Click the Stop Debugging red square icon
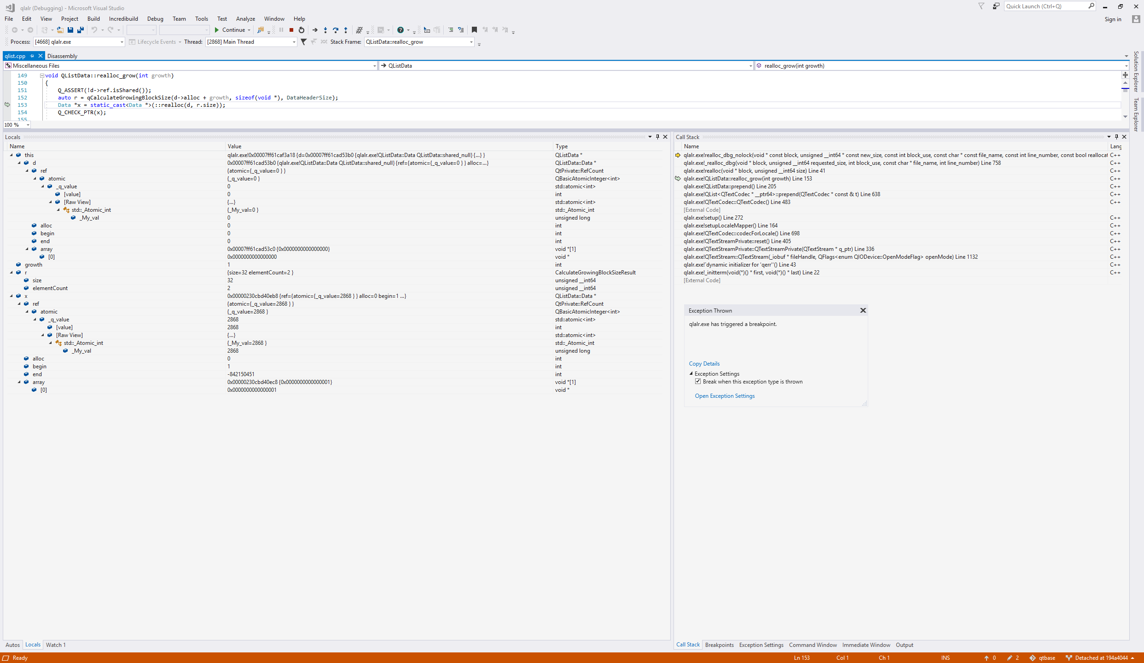The image size is (1144, 663). pyautogui.click(x=291, y=30)
